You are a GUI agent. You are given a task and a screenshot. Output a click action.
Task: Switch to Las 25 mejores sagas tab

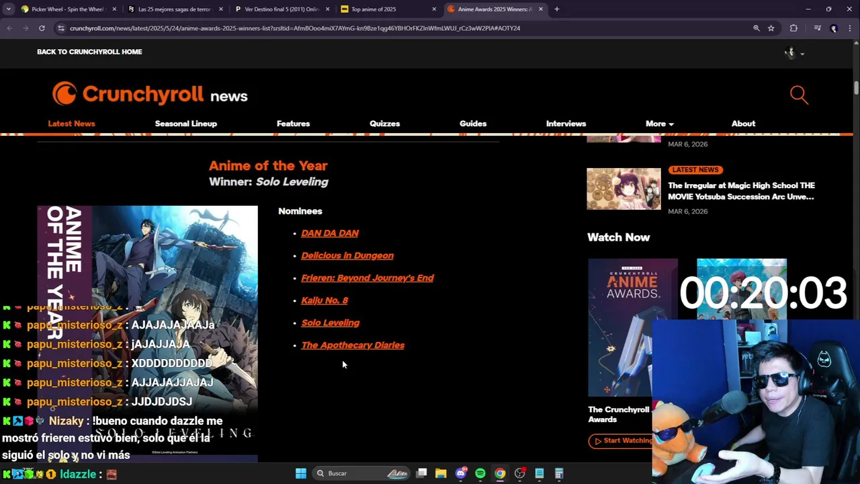tap(174, 9)
